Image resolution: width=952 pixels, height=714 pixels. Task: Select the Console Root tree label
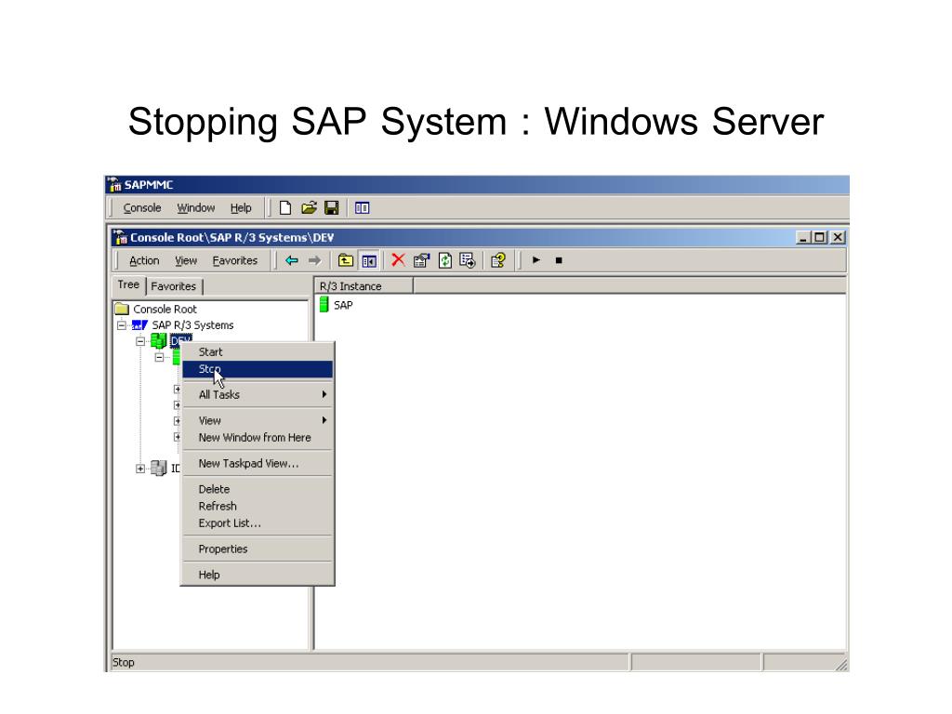coord(165,309)
